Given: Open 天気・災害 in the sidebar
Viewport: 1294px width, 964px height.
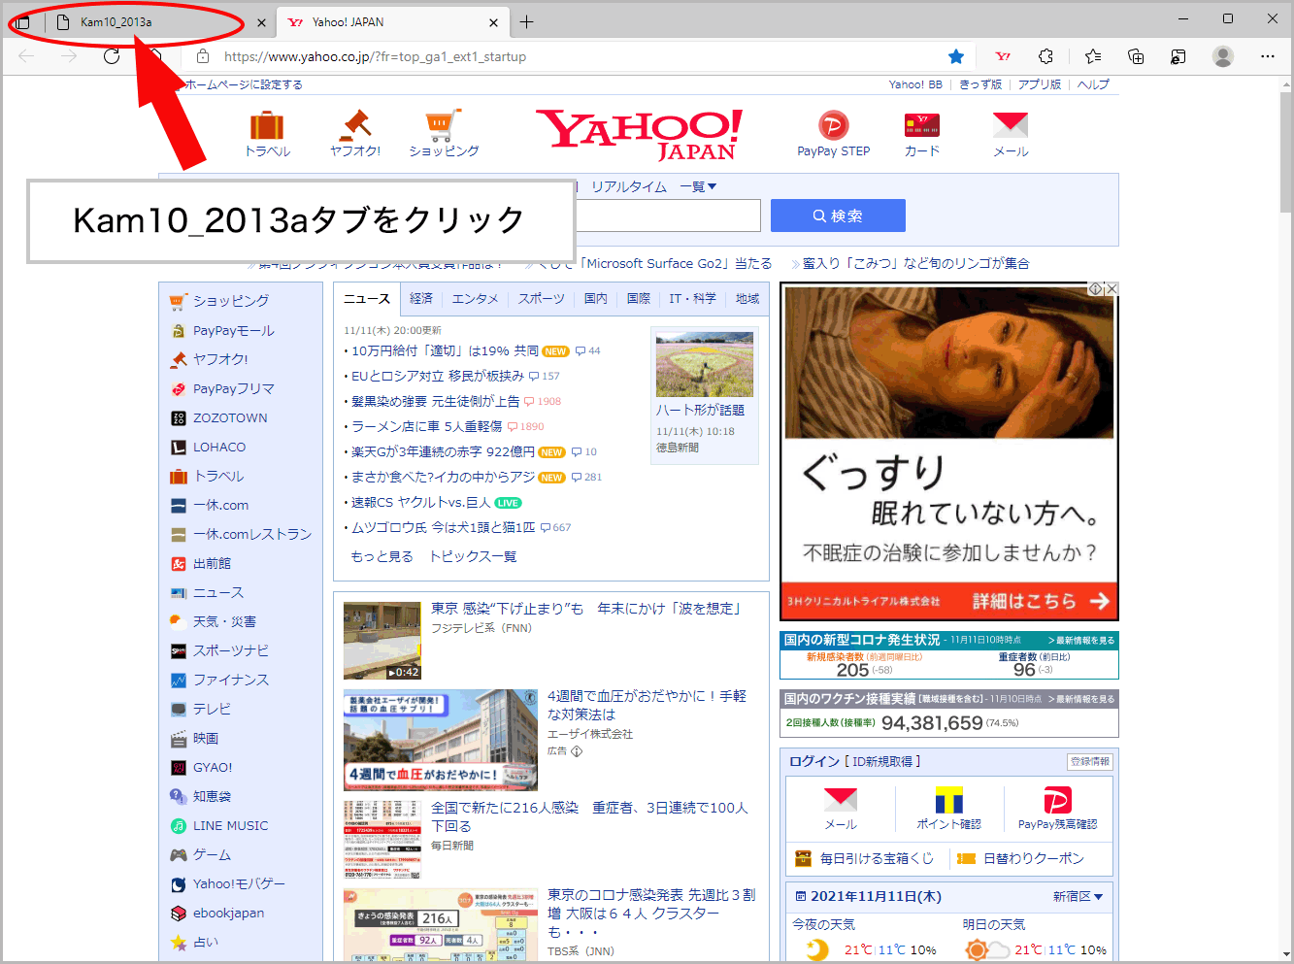Looking at the screenshot, I should click(224, 622).
